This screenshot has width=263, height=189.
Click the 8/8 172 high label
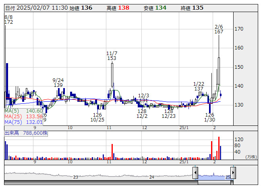coord(8,20)
